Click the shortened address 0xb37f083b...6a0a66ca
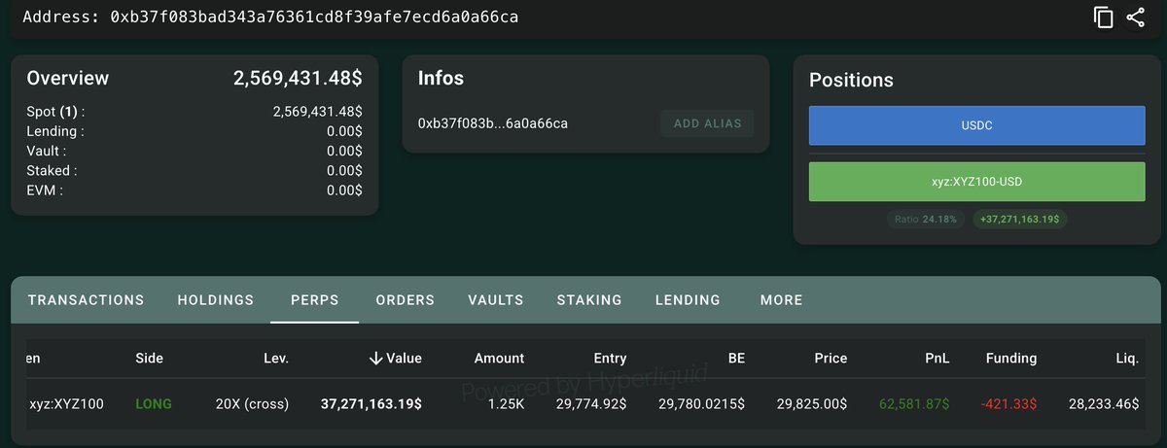 [493, 123]
